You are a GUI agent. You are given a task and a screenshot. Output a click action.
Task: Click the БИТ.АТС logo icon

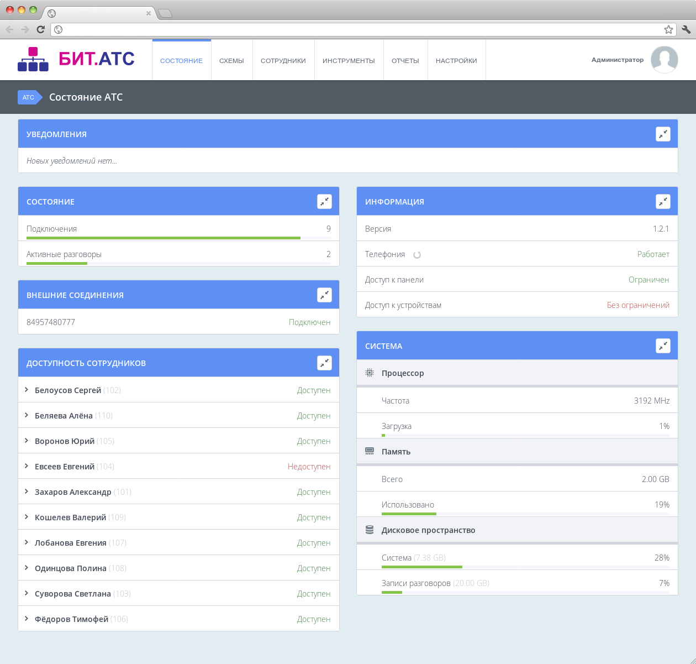(33, 59)
